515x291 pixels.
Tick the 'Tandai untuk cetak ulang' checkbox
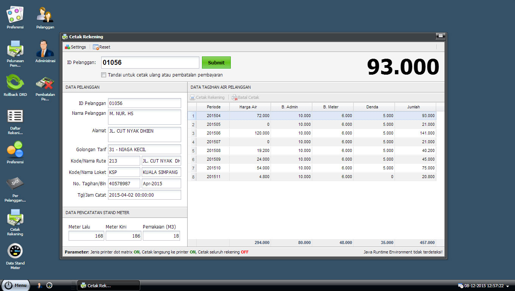(104, 75)
